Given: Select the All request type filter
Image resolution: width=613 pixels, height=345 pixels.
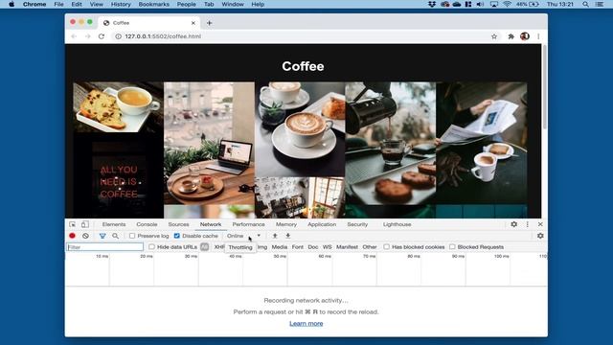Looking at the screenshot, I should tap(204, 247).
